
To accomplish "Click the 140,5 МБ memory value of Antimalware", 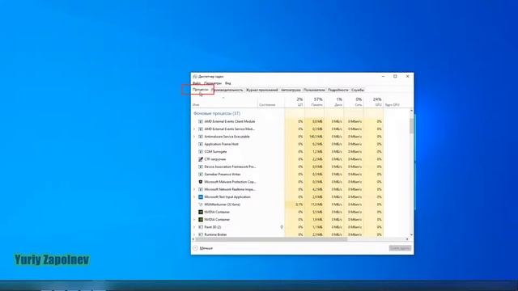I will (x=316, y=137).
